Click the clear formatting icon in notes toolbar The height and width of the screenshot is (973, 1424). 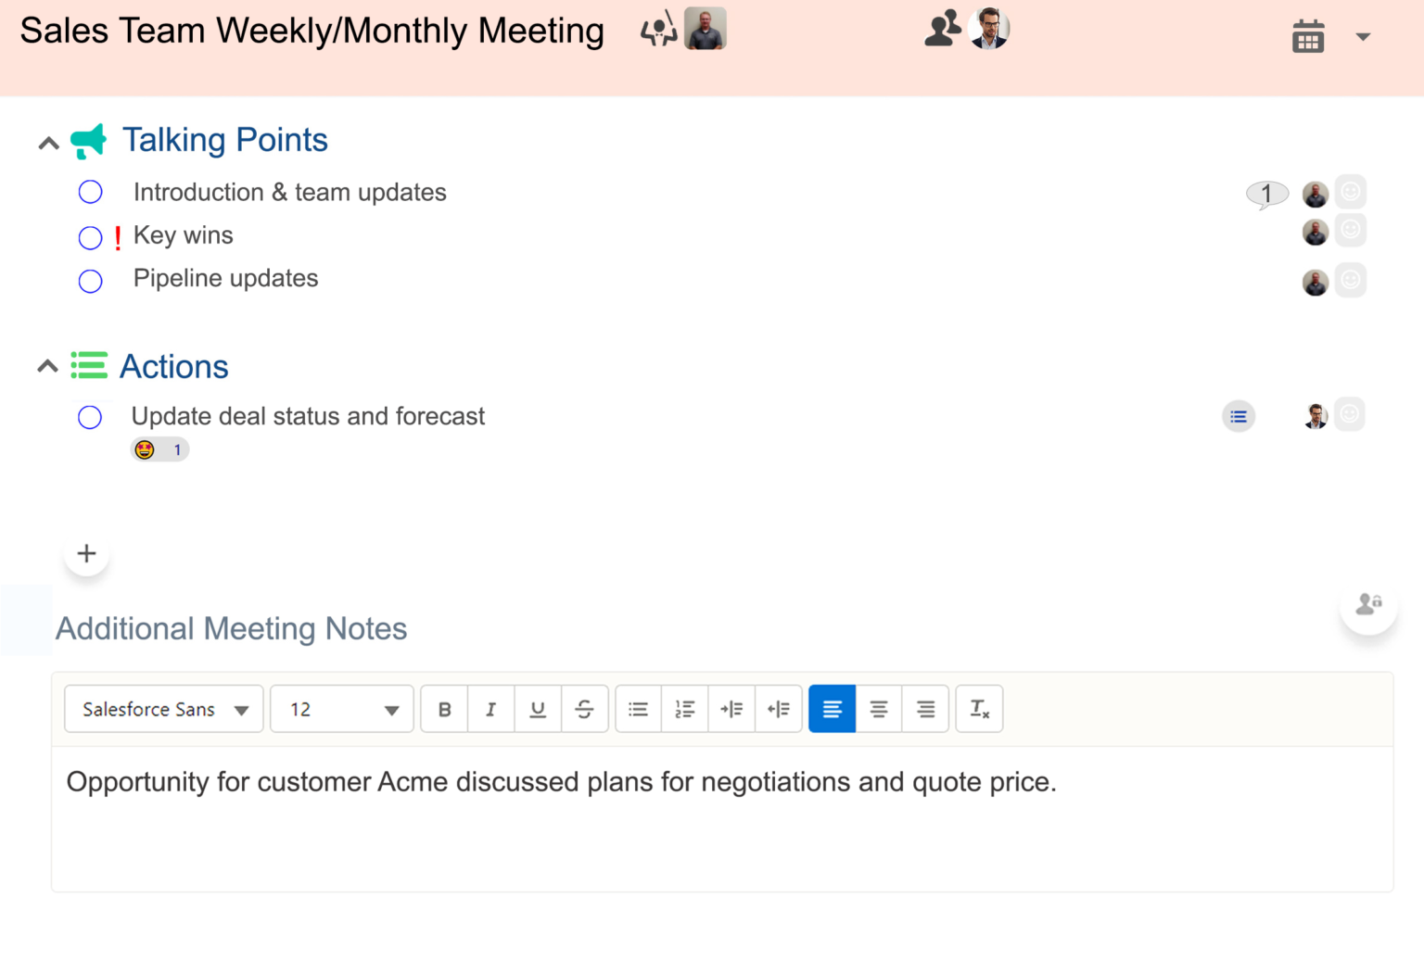click(979, 708)
